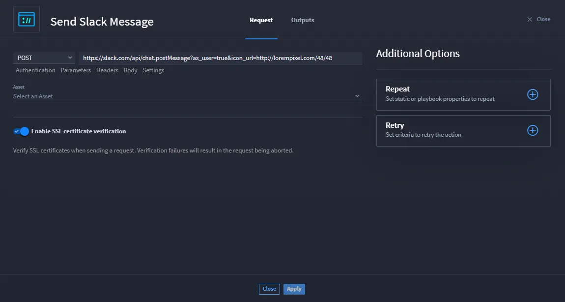Viewport: 565px width, 302px height.
Task: Open the Headers sub-tab
Action: [x=108, y=70]
